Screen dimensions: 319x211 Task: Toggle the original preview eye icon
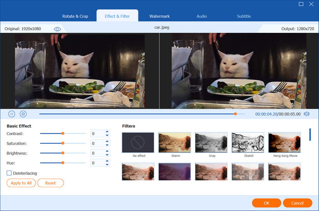[x=57, y=29]
